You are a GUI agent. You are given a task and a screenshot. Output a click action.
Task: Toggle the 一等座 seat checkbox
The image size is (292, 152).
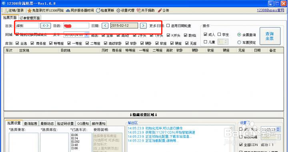click(x=69, y=43)
